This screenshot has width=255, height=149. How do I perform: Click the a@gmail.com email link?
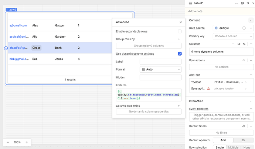[18, 25]
